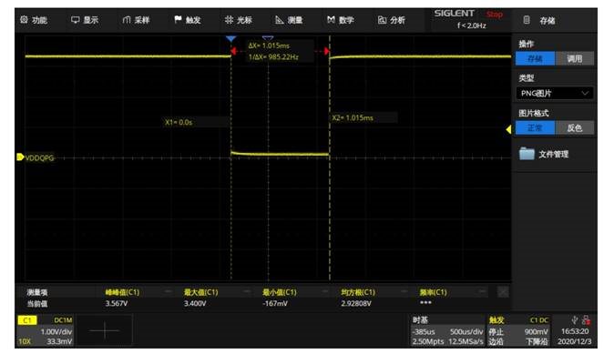Select 反色 inverted image format
604x354 pixels.
click(574, 127)
